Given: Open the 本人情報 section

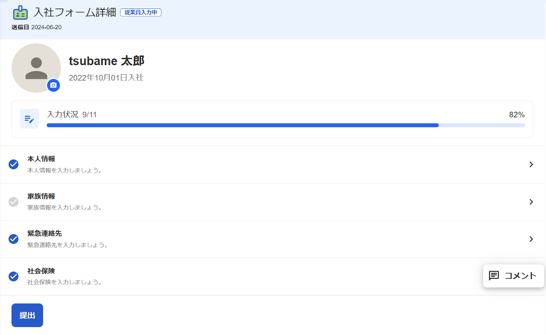Looking at the screenshot, I should (x=273, y=165).
